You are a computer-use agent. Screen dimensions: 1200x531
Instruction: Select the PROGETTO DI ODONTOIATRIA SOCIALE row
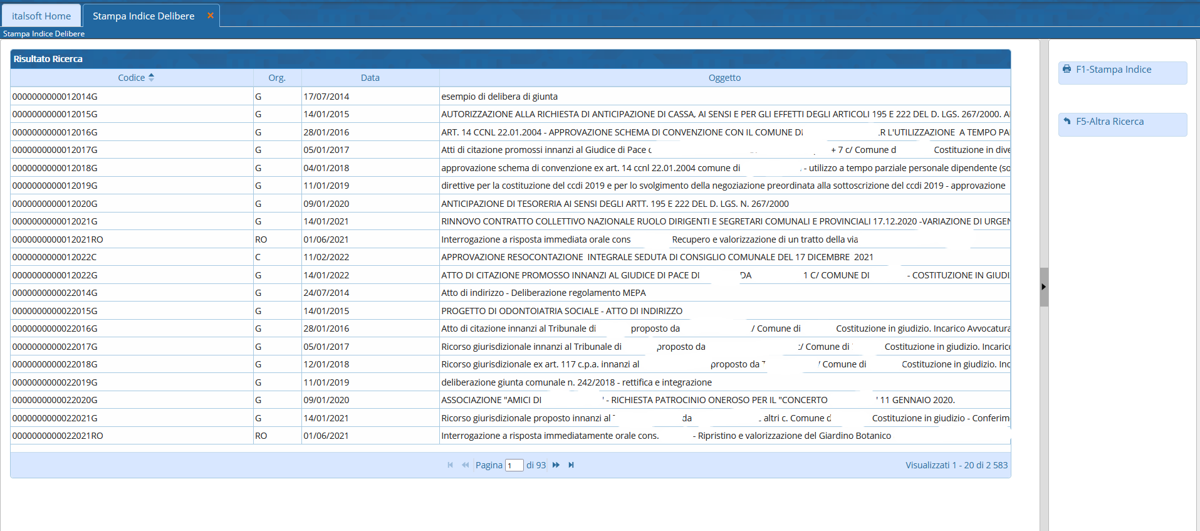pos(561,311)
